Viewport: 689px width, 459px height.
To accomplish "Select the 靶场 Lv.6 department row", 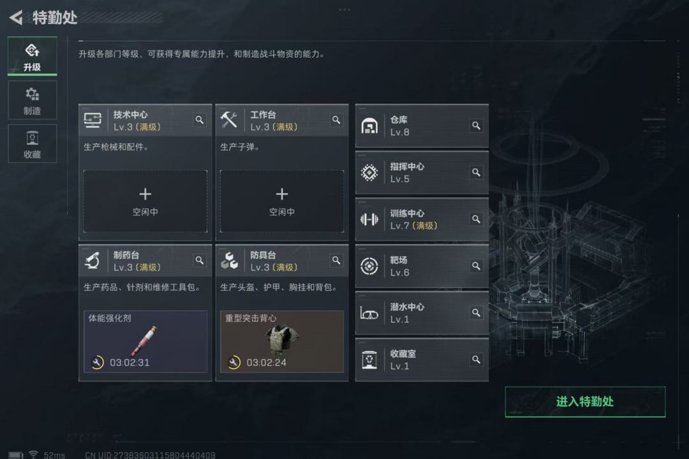I will 422,266.
